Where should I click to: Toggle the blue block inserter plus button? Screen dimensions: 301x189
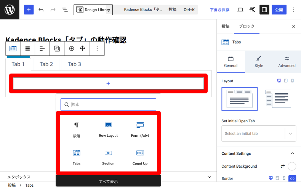pyautogui.click(x=29, y=10)
